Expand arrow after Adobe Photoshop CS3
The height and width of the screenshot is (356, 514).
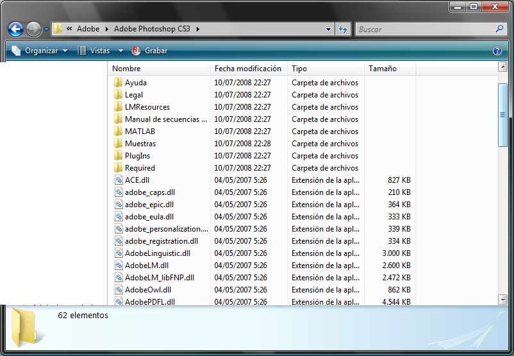[x=197, y=29]
